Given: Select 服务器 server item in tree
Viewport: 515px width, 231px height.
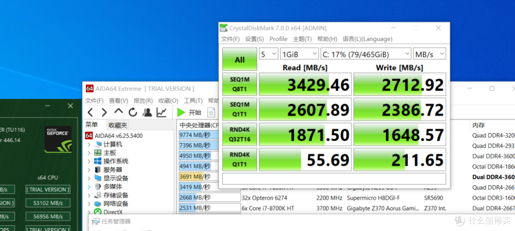Looking at the screenshot, I should pos(108,170).
